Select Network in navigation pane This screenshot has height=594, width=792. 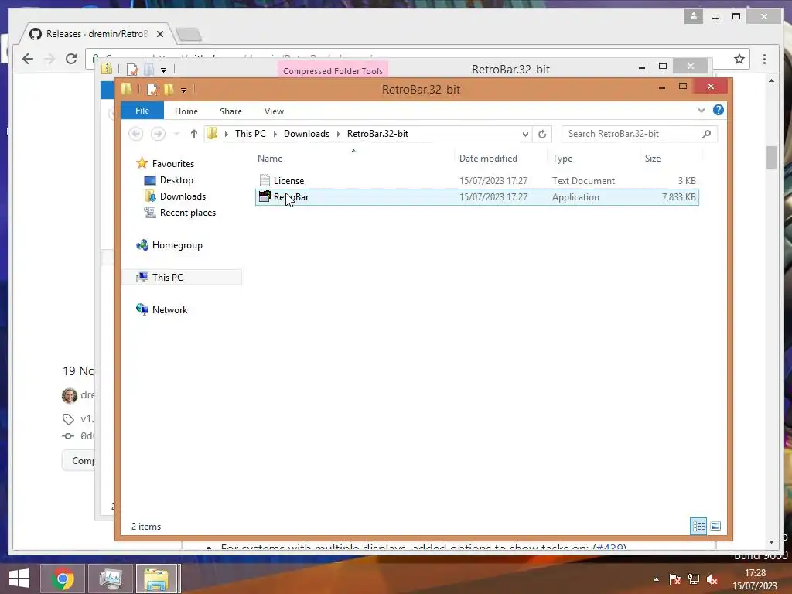[169, 309]
